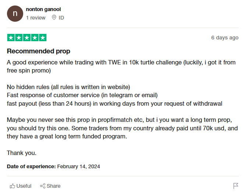Click the "ID" country code

click(61, 18)
